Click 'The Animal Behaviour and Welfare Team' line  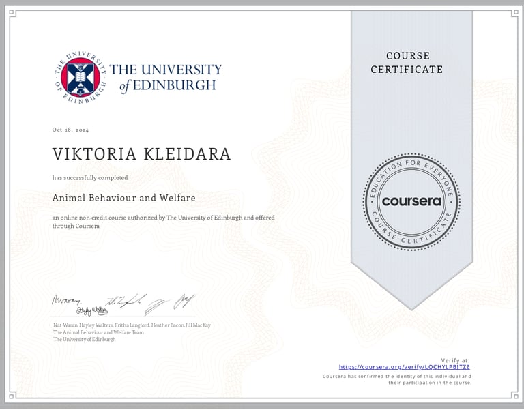(x=98, y=332)
